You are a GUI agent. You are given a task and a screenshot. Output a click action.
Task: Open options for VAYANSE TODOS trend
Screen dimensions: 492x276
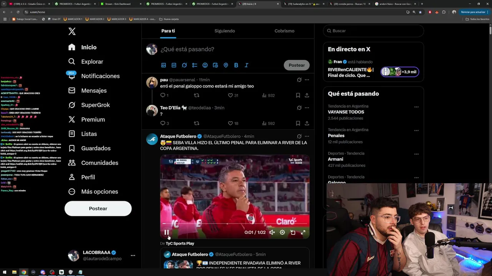click(x=416, y=107)
